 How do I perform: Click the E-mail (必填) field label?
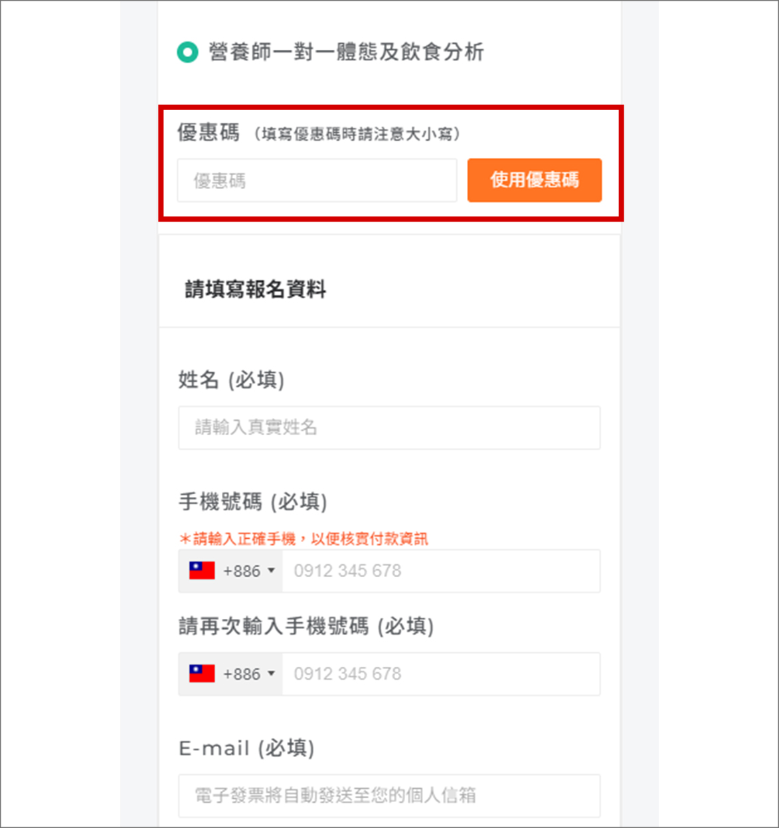pyautogui.click(x=246, y=748)
